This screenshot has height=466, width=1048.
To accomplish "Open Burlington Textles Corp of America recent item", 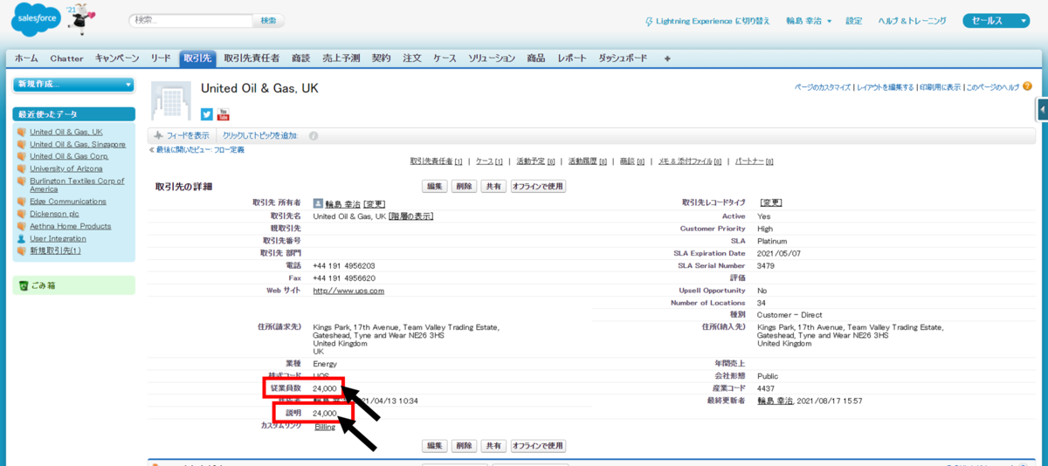I will click(x=77, y=185).
